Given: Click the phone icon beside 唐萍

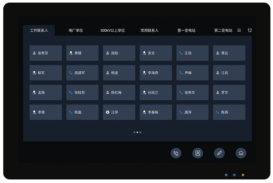Looking at the screenshot, I should 181,112.
